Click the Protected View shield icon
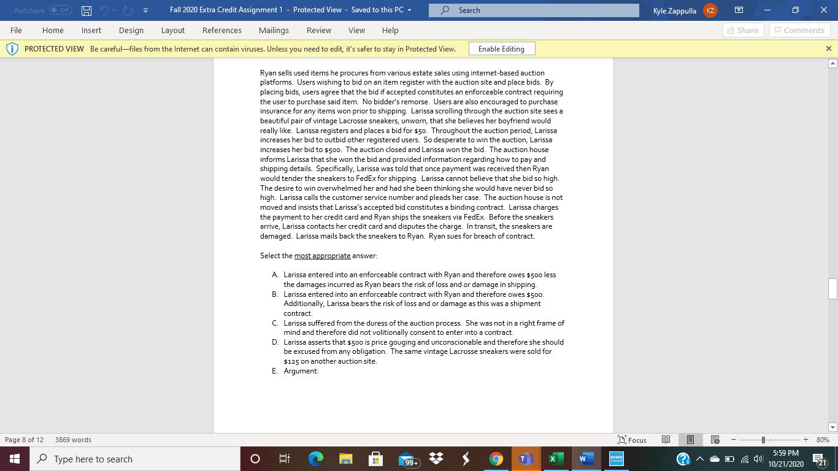Image resolution: width=838 pixels, height=471 pixels. (12, 48)
